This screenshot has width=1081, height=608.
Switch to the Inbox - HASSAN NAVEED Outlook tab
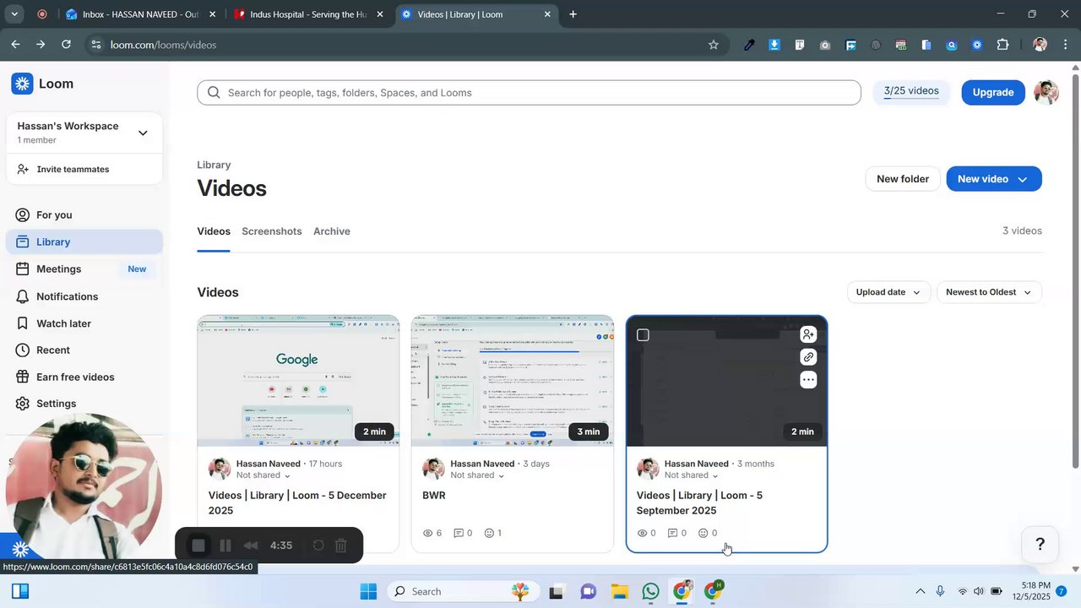[x=142, y=14]
